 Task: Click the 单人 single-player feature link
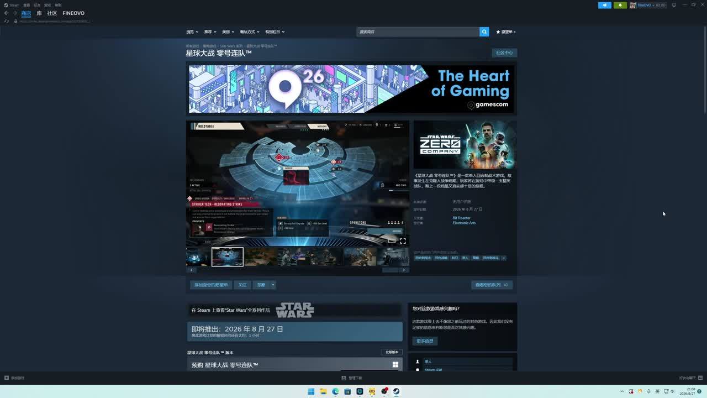point(429,362)
